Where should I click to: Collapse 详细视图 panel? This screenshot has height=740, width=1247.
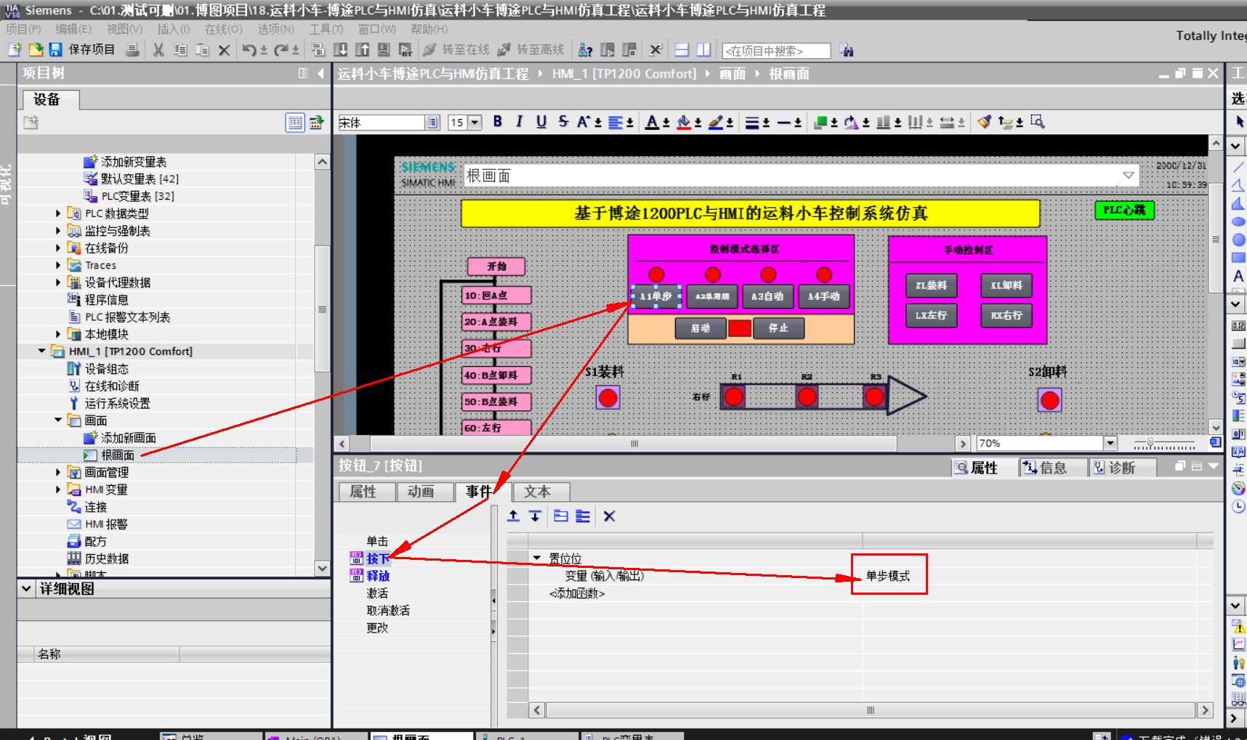pos(26,589)
